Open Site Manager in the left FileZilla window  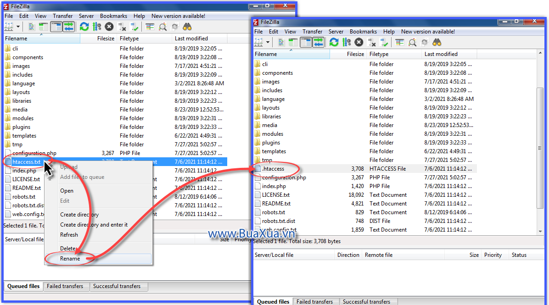tap(9, 27)
